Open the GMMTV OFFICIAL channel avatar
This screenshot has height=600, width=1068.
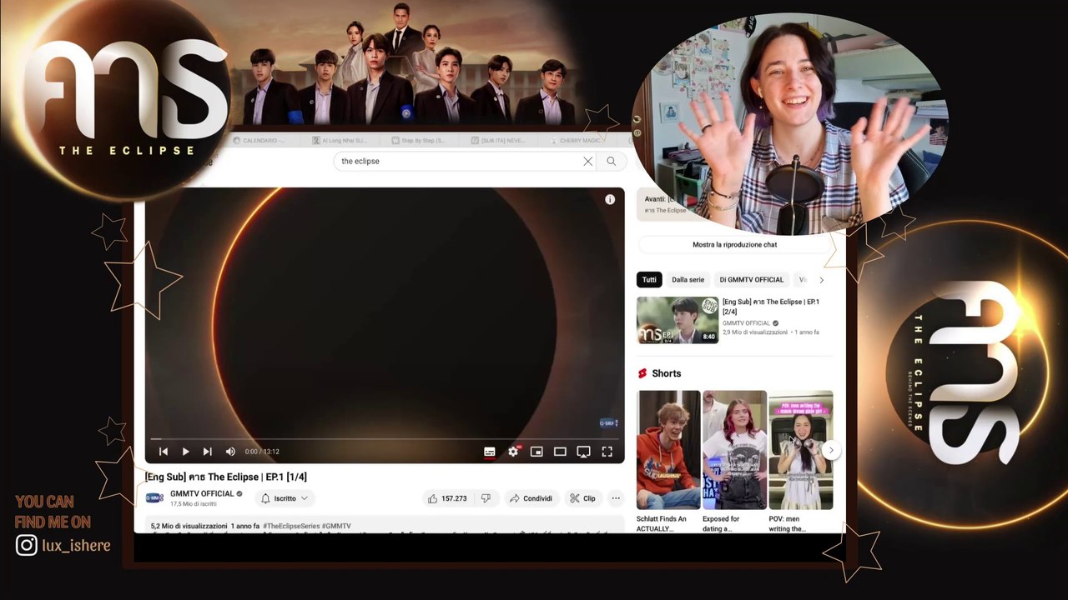(x=154, y=498)
